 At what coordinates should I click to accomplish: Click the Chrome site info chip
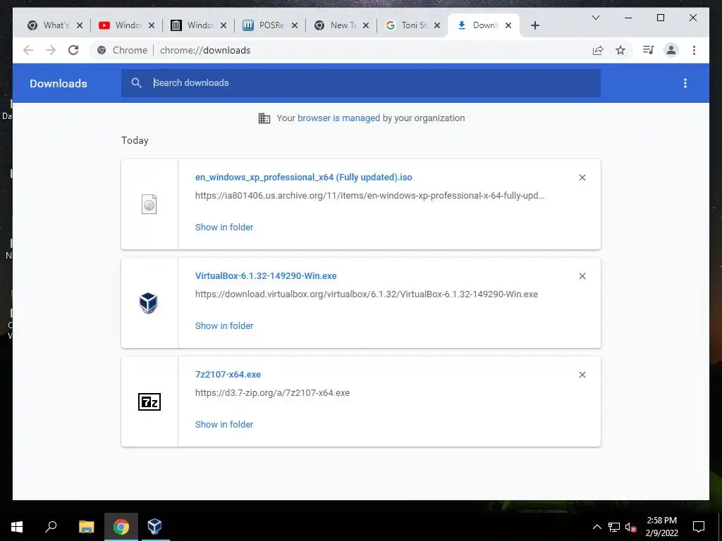pyautogui.click(x=123, y=50)
